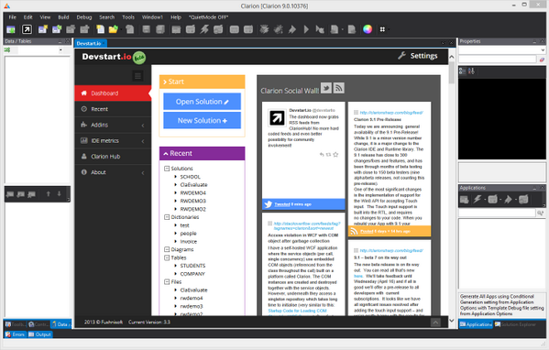Click the yellow new file toolbar icon
Image resolution: width=549 pixels, height=350 pixels.
101,29
